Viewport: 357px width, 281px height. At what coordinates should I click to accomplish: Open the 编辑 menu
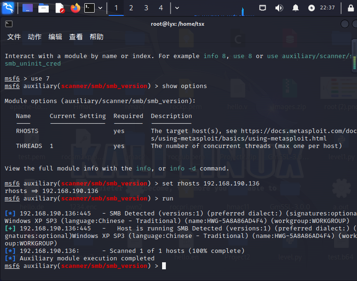coord(55,37)
